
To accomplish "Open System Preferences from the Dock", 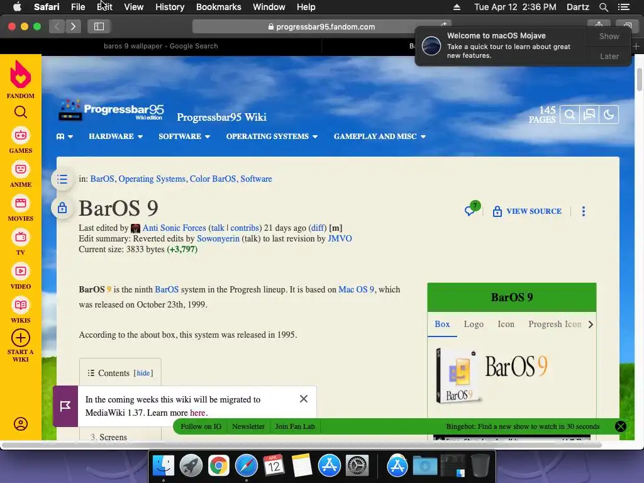I will (357, 466).
